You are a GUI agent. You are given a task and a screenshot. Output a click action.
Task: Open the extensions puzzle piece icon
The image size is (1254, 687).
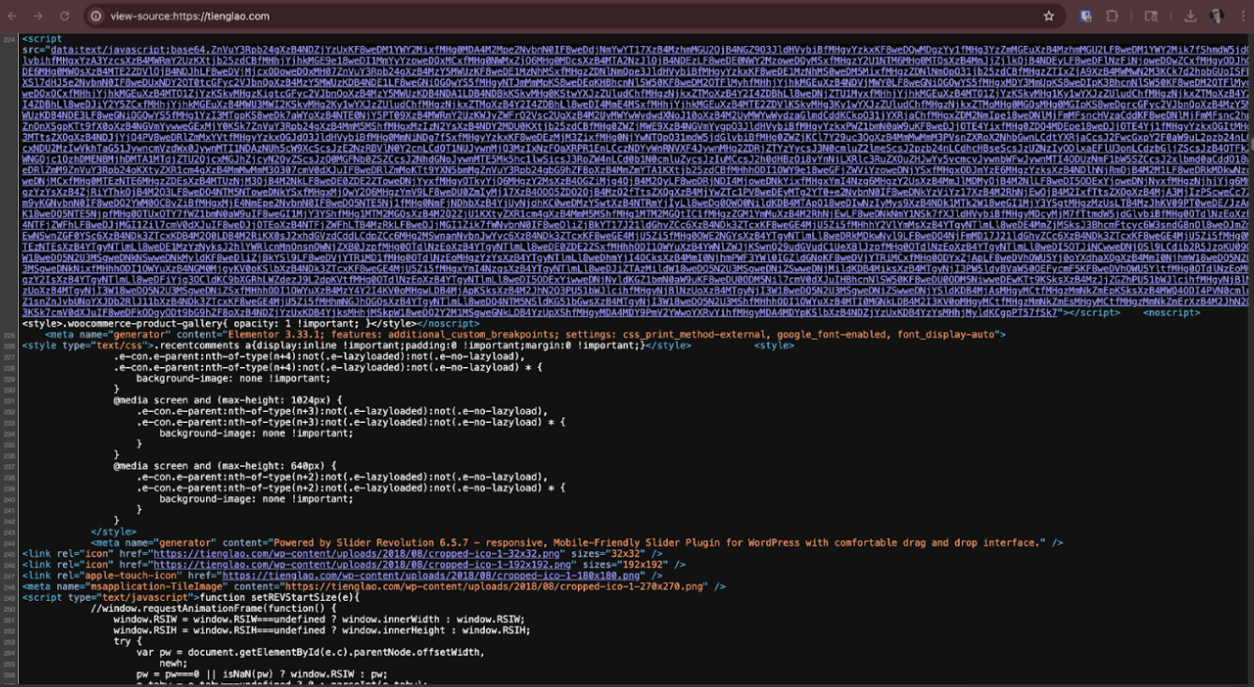(1113, 16)
